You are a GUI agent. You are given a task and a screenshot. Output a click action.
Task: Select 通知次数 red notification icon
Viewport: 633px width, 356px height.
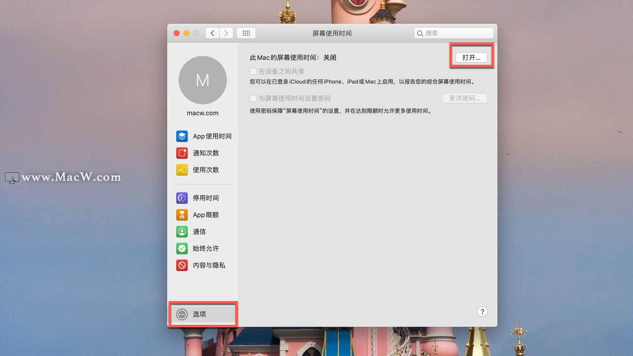(182, 153)
